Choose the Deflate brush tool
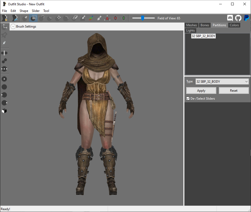 click(x=50, y=18)
